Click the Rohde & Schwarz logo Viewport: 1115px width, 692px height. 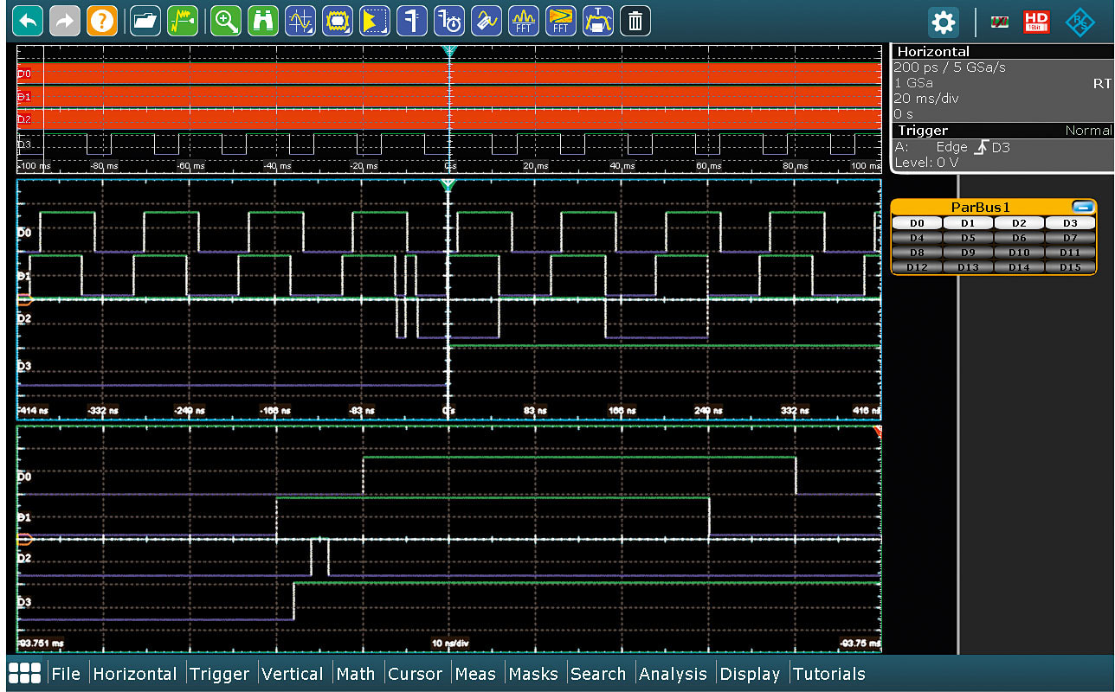point(1082,22)
